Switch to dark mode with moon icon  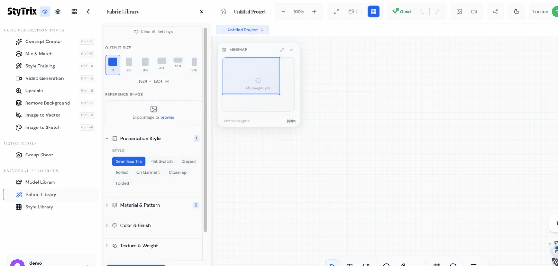[x=516, y=12]
